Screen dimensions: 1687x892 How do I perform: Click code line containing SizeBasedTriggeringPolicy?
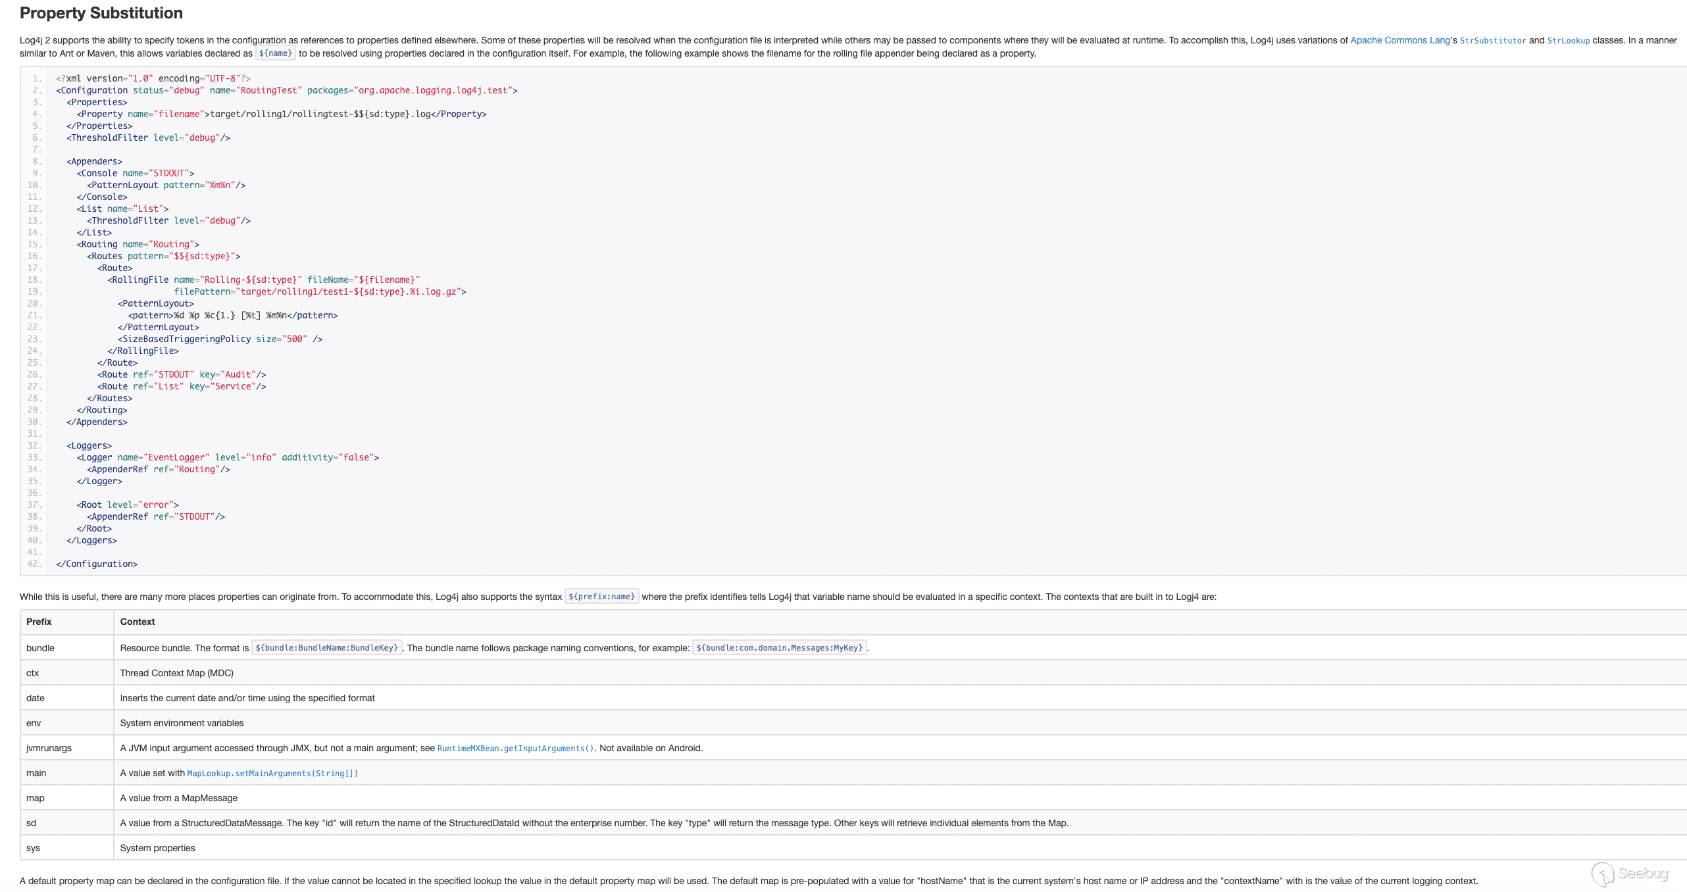[x=220, y=339]
